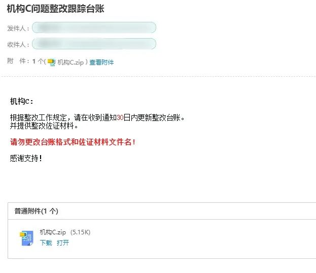Click the zip icon beside 机构C.zip header
This screenshot has height=273, width=316.
(51, 62)
